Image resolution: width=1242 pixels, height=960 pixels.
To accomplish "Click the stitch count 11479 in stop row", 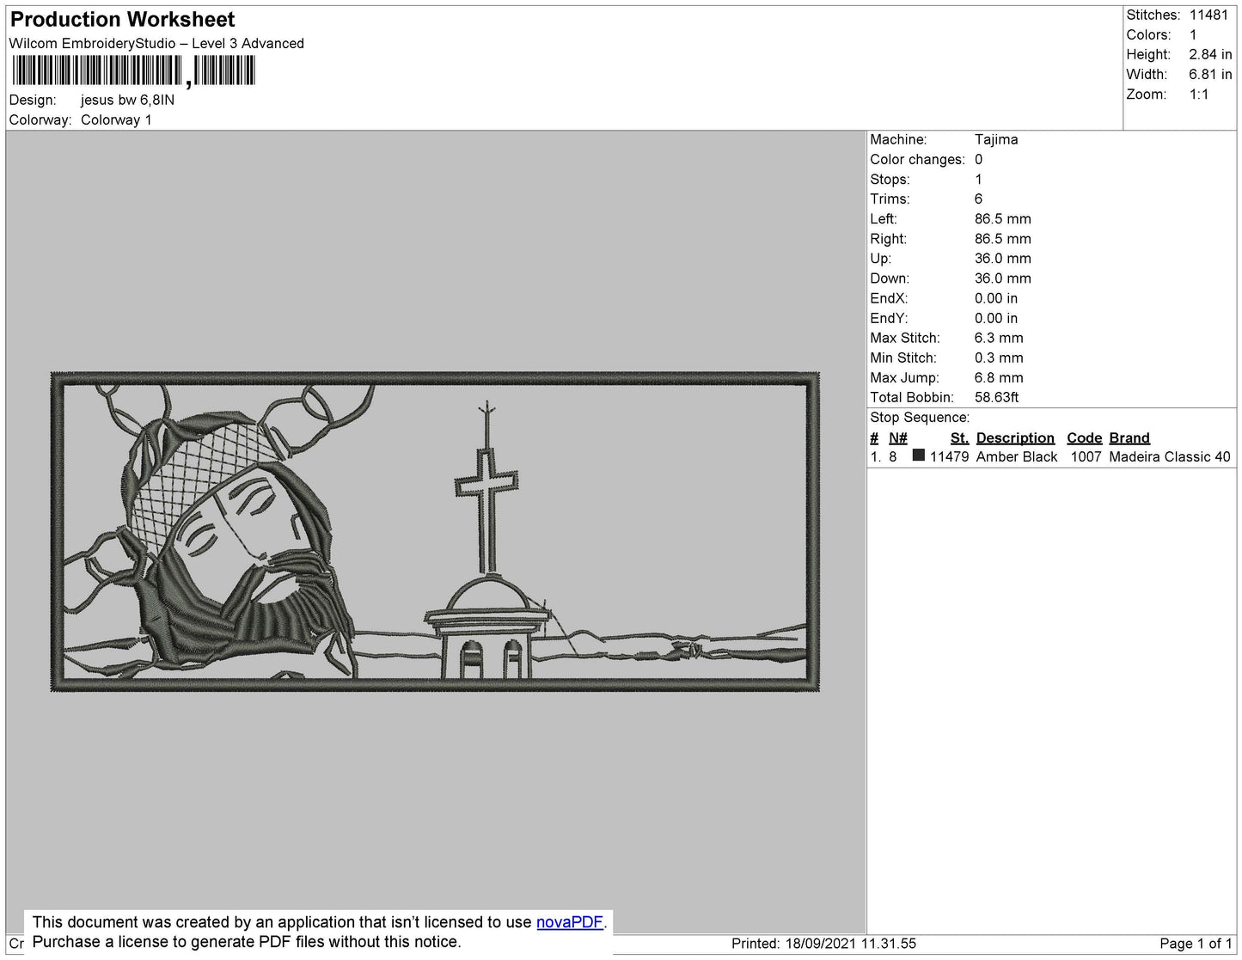I will coord(949,456).
